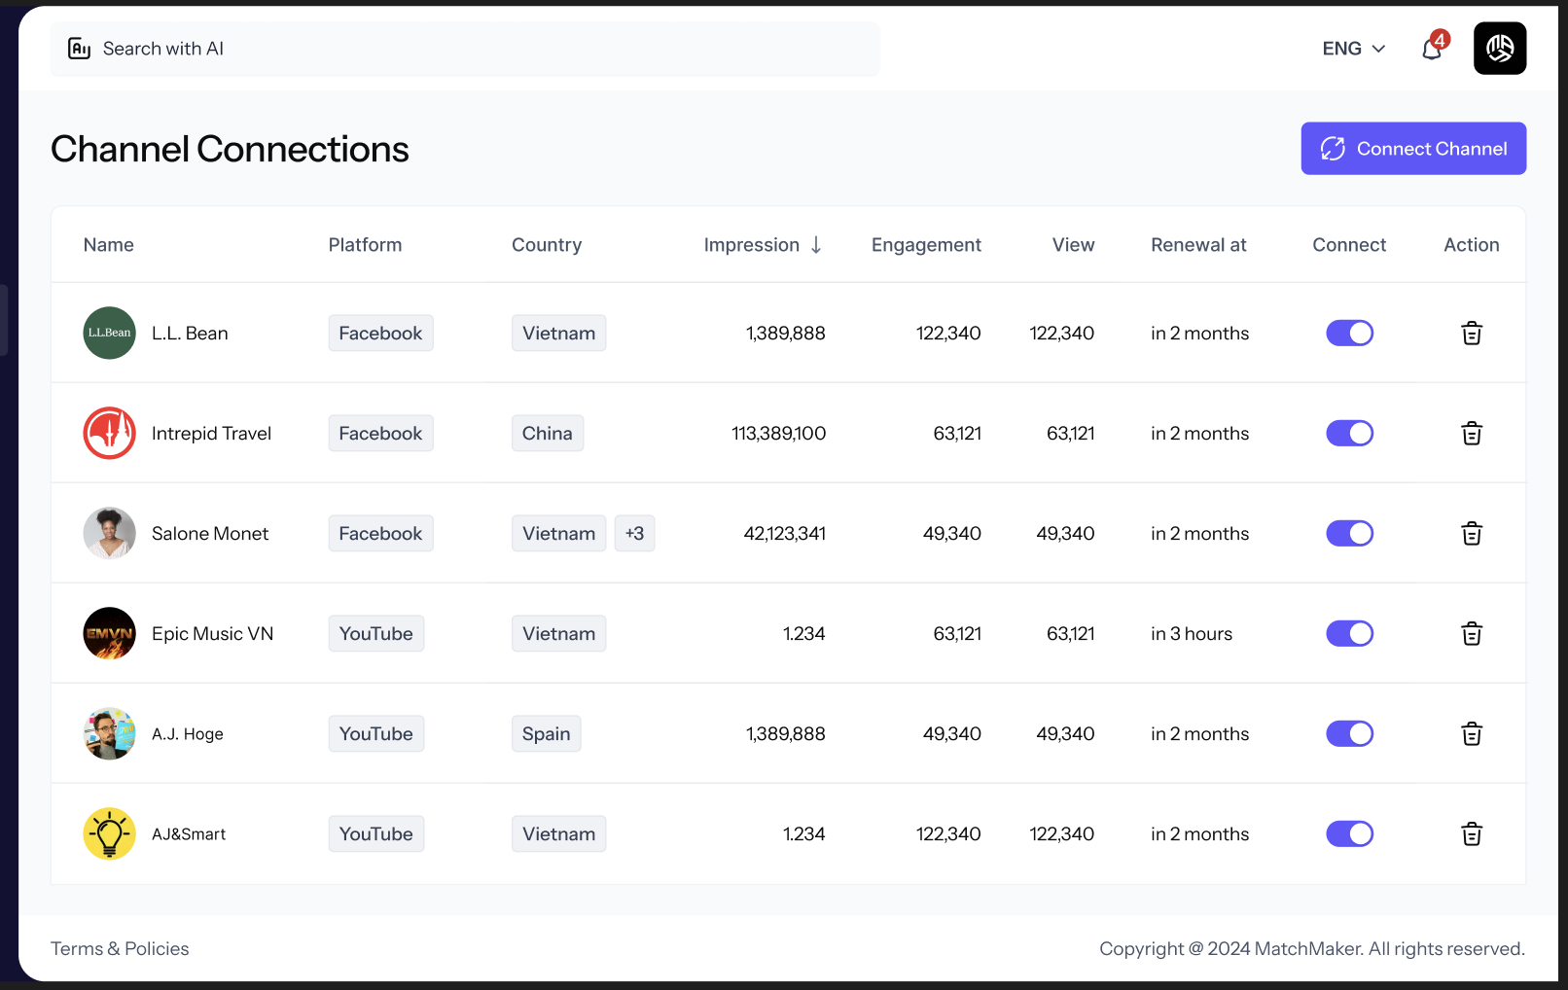Sort by Renewal at column header
Image resolution: width=1568 pixels, height=990 pixels.
click(1198, 245)
